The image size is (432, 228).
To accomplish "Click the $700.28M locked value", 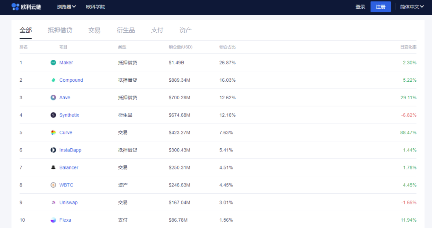I will click(179, 98).
